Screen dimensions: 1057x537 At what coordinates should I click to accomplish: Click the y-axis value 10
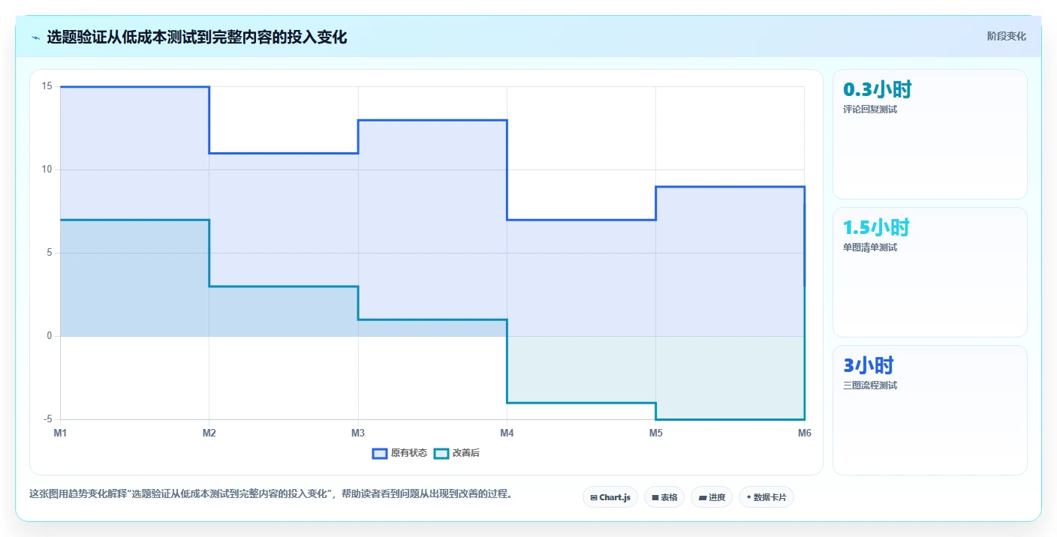pos(47,169)
